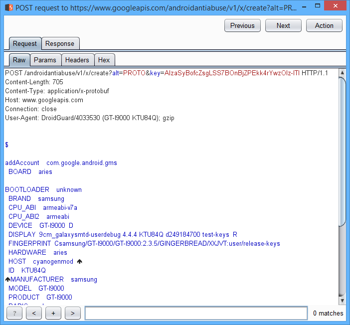Click the BOARD aries line

[30, 171]
